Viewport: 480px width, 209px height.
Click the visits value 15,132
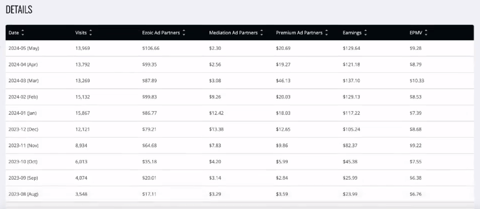82,97
